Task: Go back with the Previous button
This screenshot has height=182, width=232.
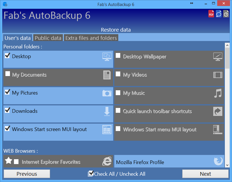Action: [x=27, y=174]
